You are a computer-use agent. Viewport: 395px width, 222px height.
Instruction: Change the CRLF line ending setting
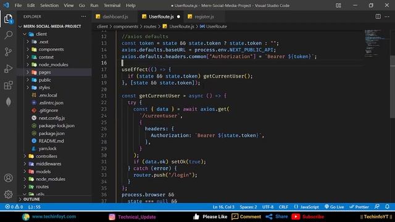[x=283, y=207]
